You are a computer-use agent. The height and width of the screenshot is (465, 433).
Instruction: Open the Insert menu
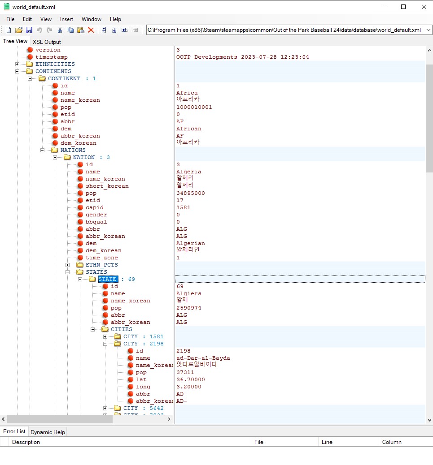pyautogui.click(x=66, y=19)
